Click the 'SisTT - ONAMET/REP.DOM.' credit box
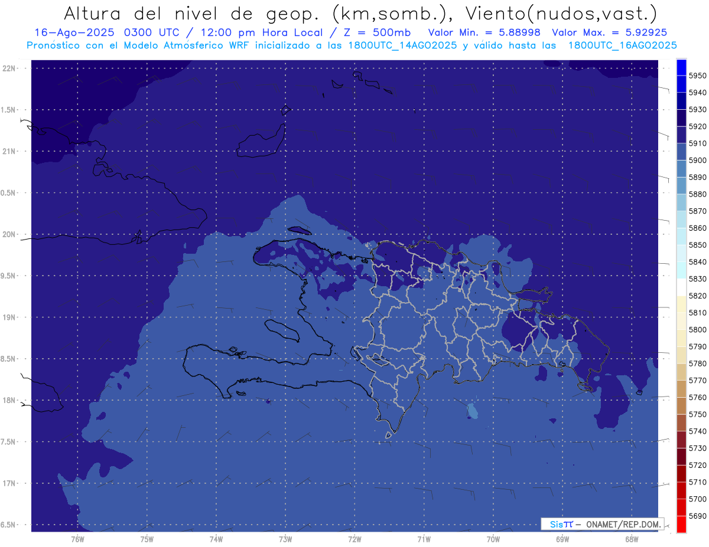This screenshot has height=547, width=709. 603,523
